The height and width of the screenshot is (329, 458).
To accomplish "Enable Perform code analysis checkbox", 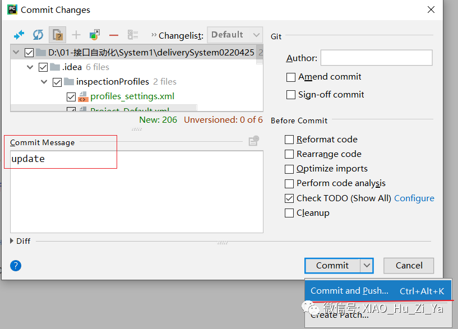I will click(x=289, y=184).
